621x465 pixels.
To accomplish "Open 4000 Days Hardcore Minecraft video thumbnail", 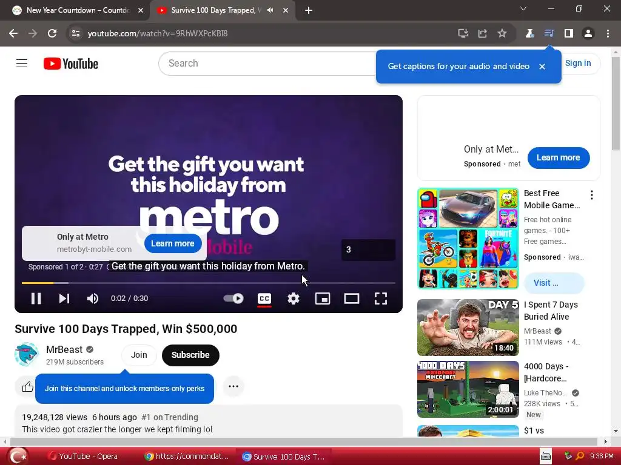I will click(468, 389).
